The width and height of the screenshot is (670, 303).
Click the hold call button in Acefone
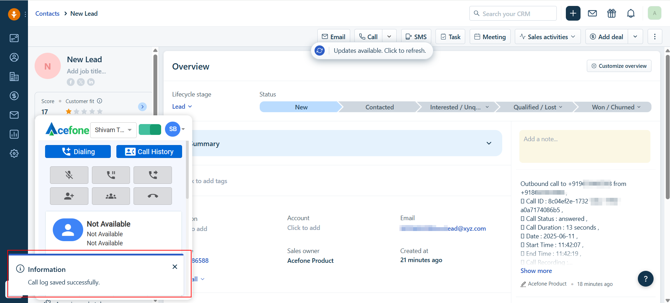pyautogui.click(x=111, y=175)
